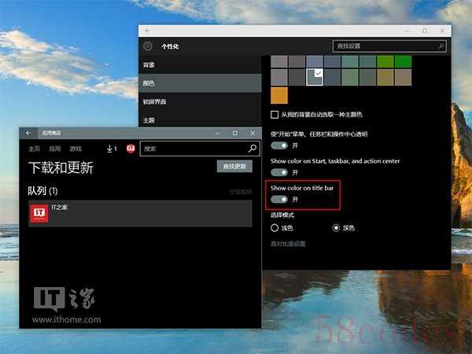Click the magnifier icon in Store search box
This screenshot has width=472, height=354.
[x=253, y=148]
